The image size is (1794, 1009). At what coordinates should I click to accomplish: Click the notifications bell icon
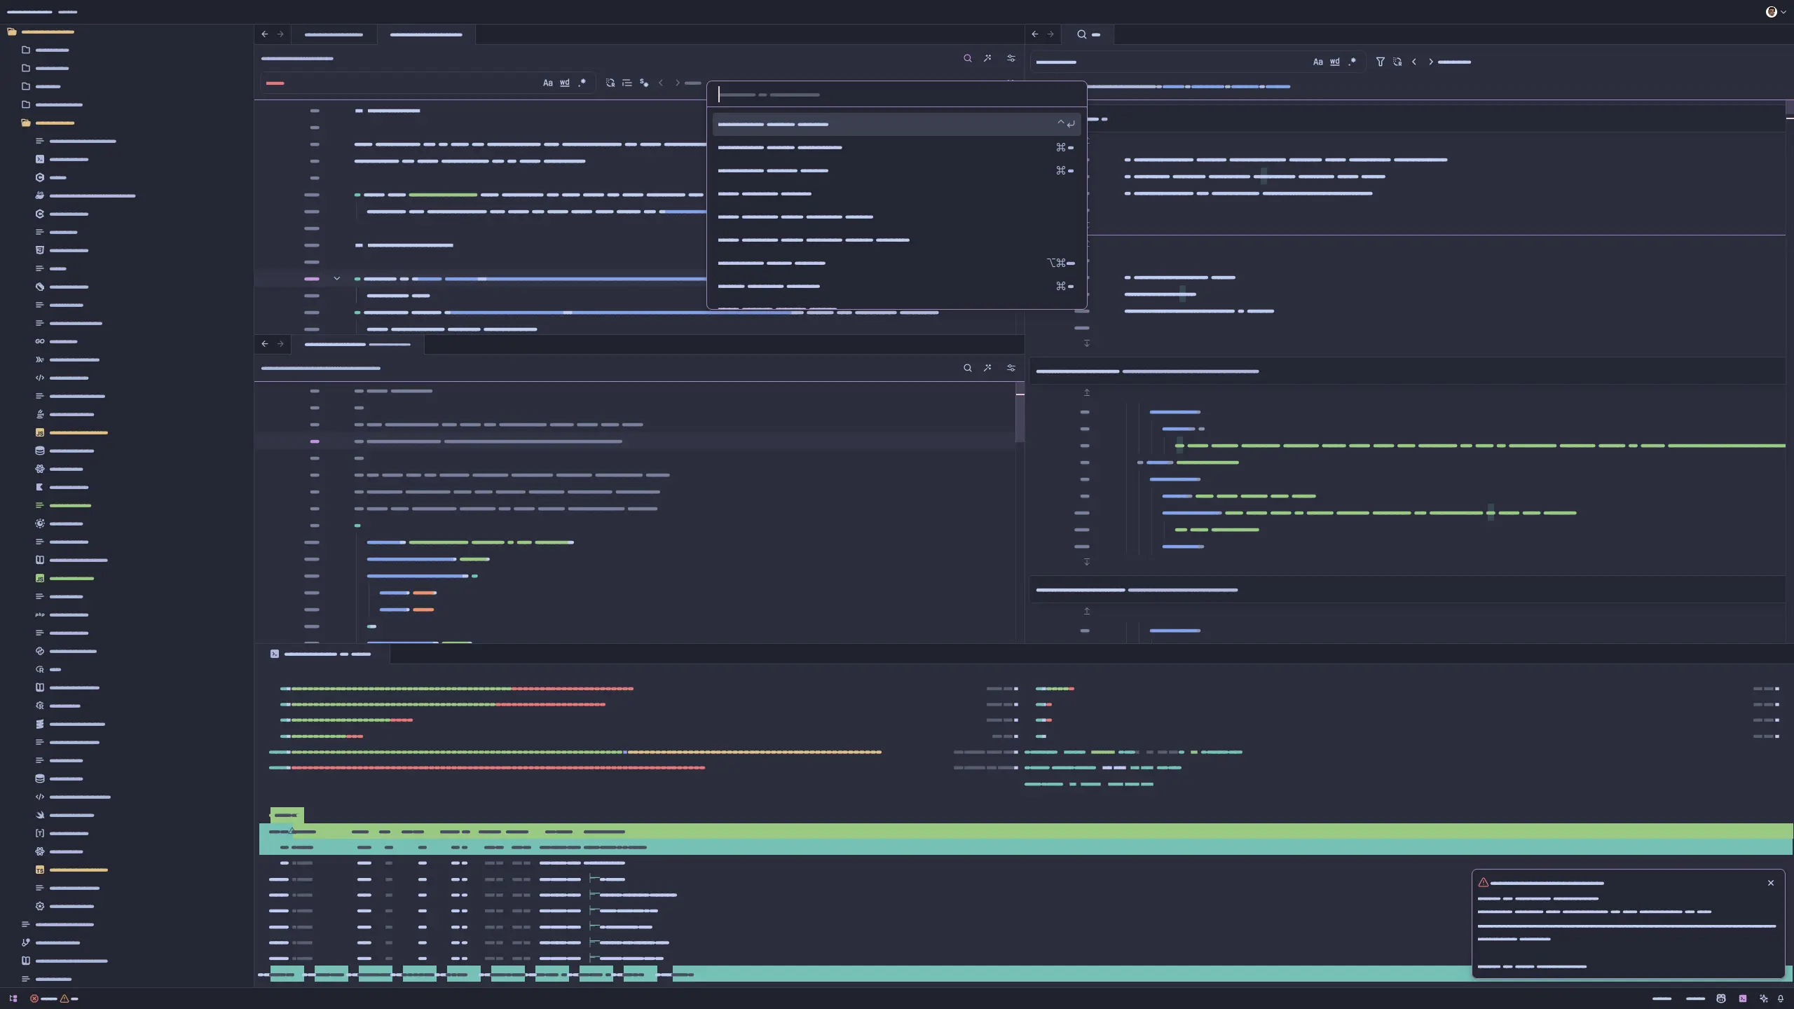coord(1781,998)
